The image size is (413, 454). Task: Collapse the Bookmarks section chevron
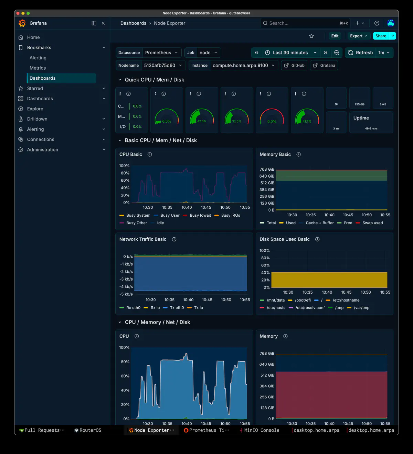104,47
